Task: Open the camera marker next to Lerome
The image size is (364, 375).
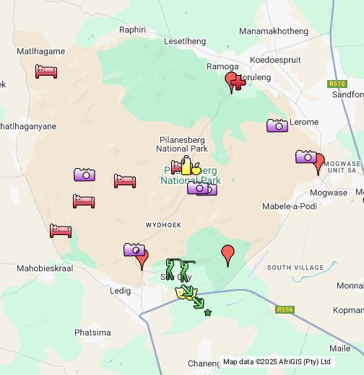Action: click(x=277, y=125)
